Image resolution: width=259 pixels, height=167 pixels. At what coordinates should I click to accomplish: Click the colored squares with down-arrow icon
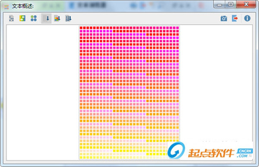[x=57, y=18]
